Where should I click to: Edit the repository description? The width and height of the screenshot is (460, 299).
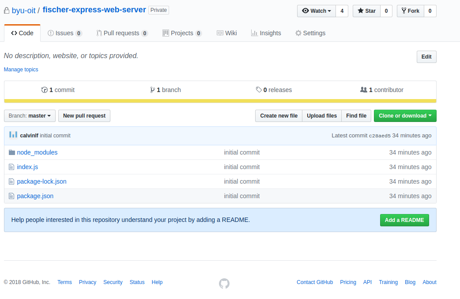pyautogui.click(x=426, y=57)
